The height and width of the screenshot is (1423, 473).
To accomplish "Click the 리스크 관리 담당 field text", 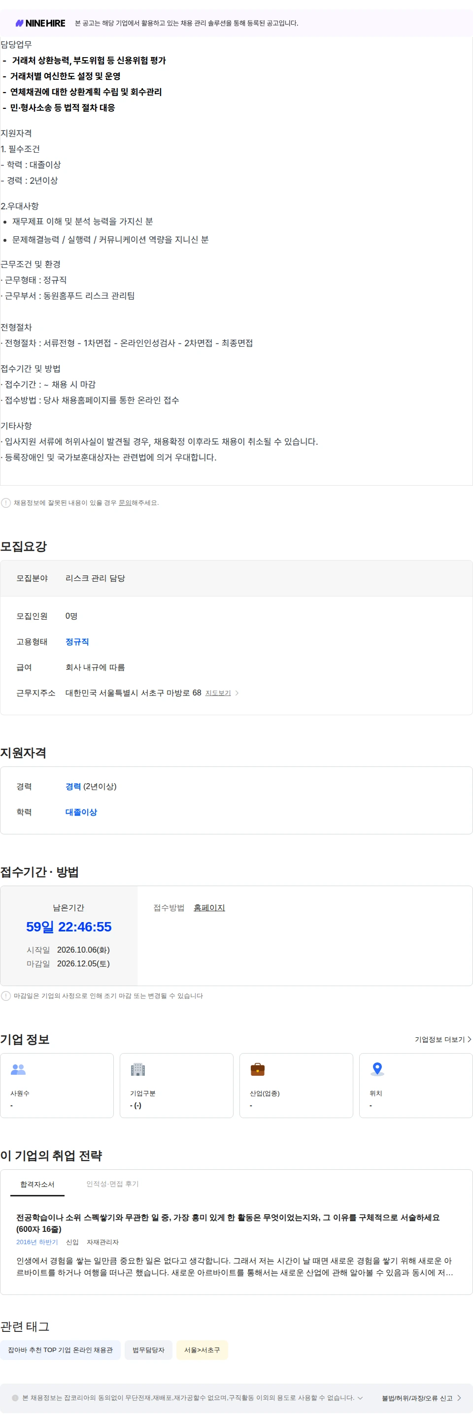I will 95,578.
